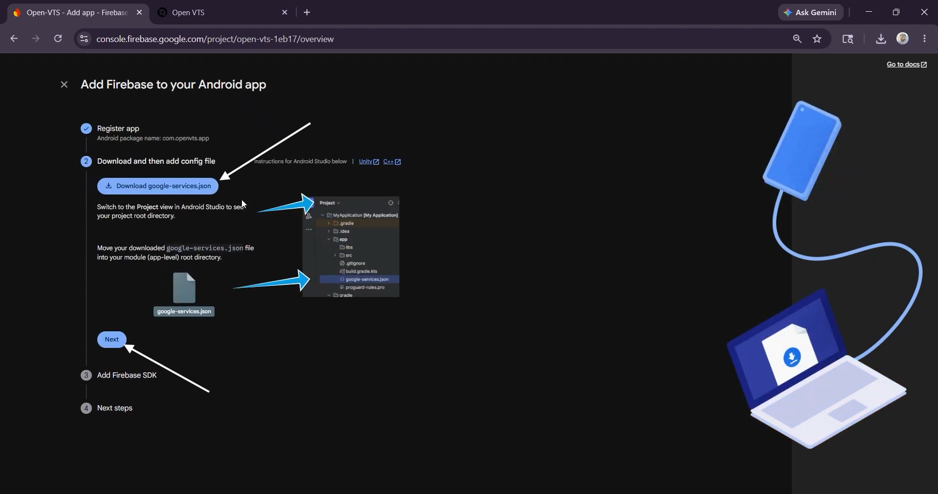The width and height of the screenshot is (938, 494).
Task: Click the Next steps step heading
Action: pos(115,408)
